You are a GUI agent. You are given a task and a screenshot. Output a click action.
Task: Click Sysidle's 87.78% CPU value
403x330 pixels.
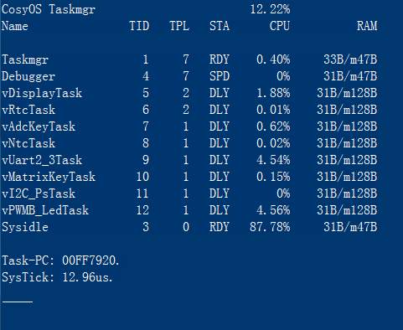(270, 227)
